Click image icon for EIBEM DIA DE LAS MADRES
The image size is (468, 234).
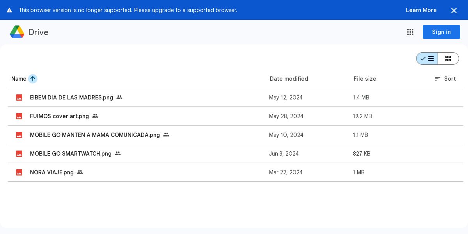(19, 97)
